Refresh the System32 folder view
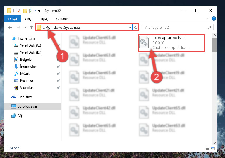 point(135,27)
